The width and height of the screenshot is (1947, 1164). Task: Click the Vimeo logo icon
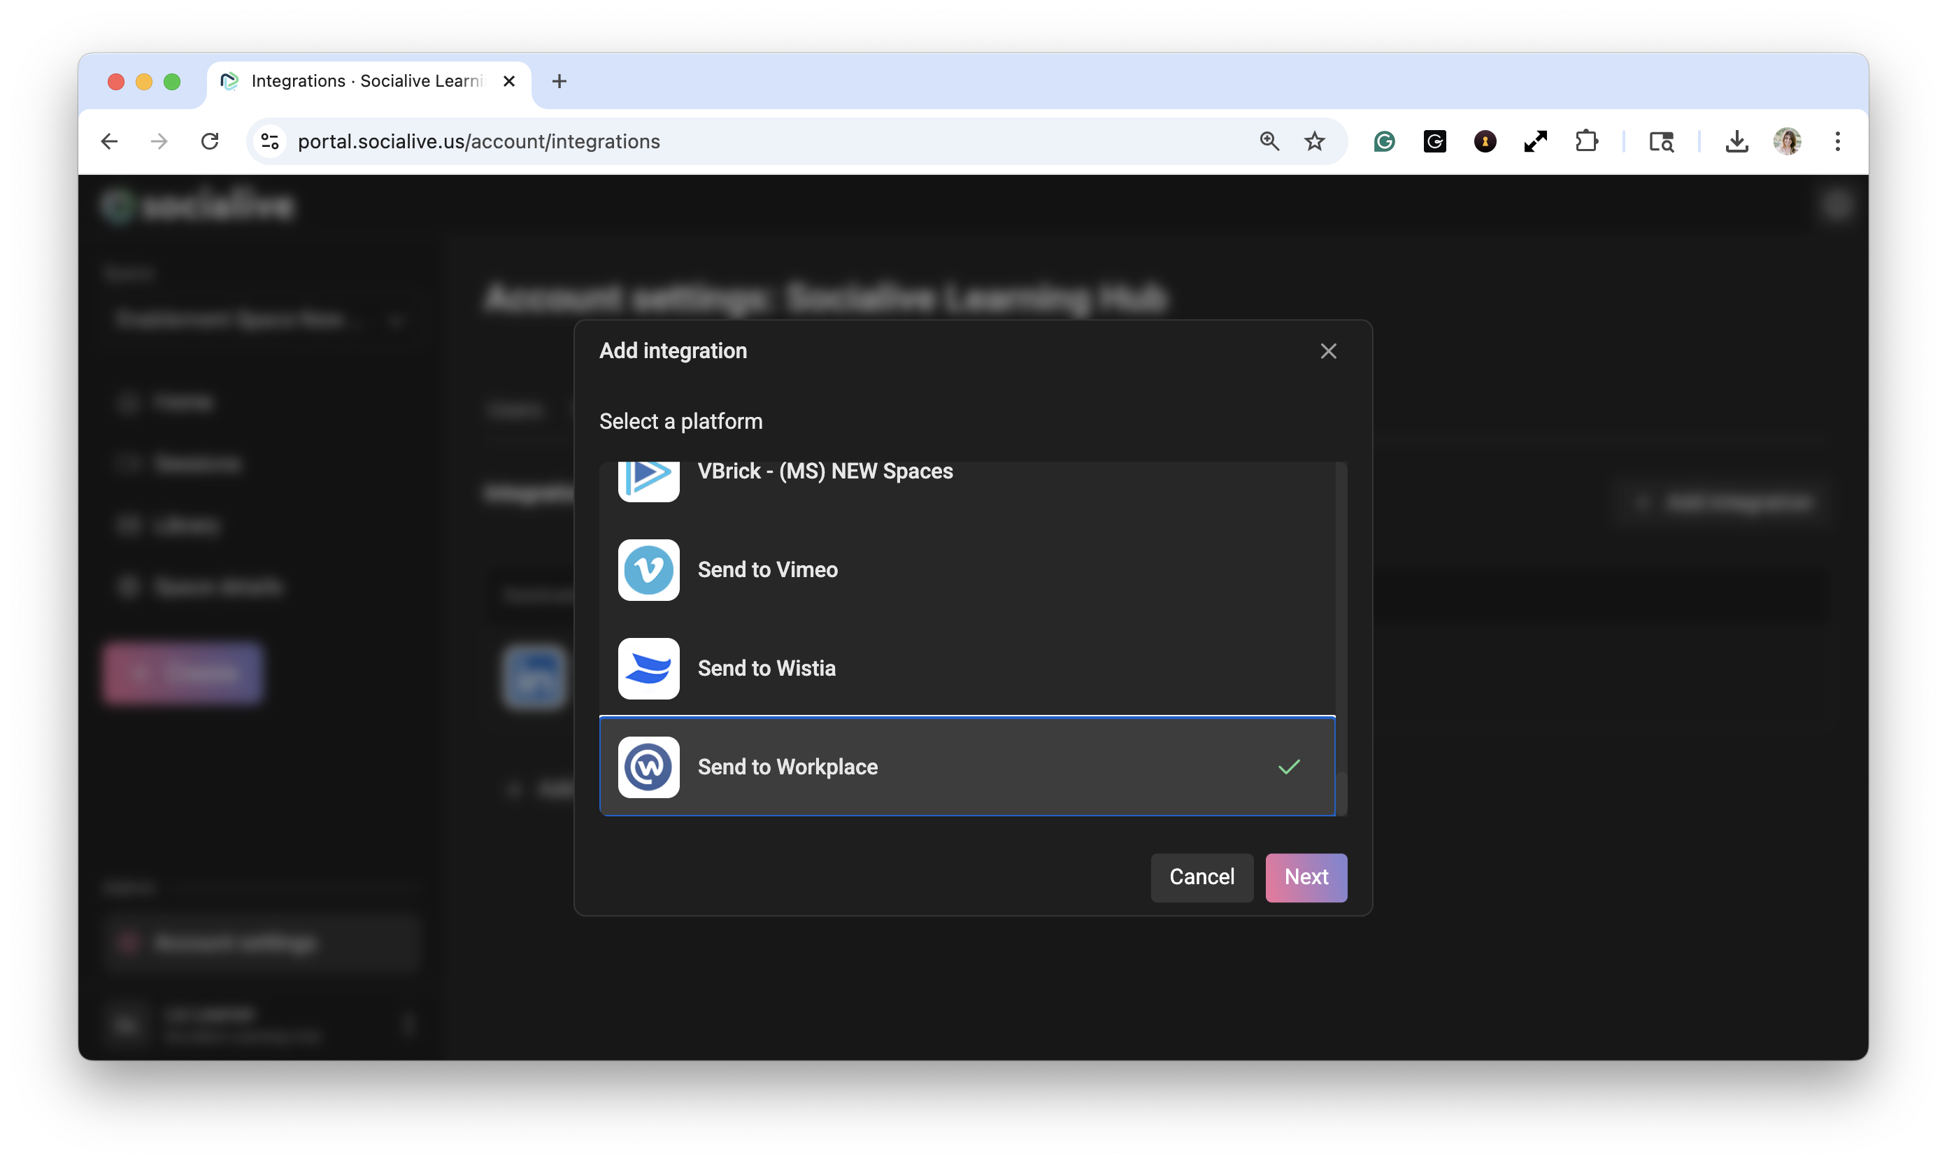click(648, 570)
